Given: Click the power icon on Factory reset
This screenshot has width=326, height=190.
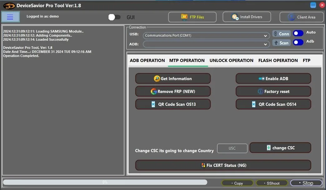Looking at the screenshot, I should (260, 91).
